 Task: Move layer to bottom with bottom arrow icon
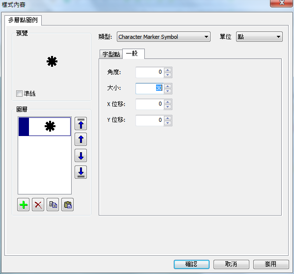[81, 172]
